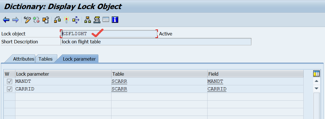This screenshot has height=119, width=325.
Task: Click the forward arrow icon
Action: pos(15,20)
